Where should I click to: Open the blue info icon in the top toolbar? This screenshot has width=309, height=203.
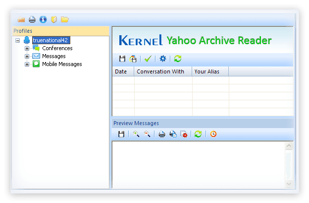(x=43, y=19)
